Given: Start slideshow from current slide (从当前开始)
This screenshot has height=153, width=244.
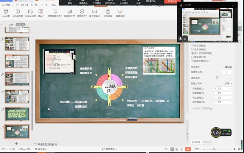Looking at the screenshot, I should tap(18, 13).
